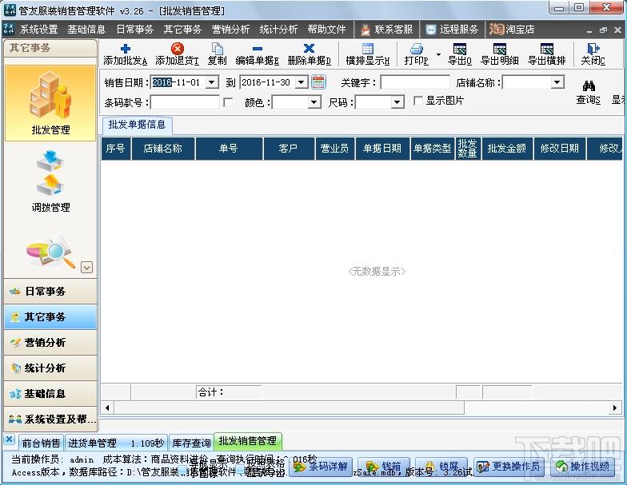Click the horizontal scrollbar right arrow
Image resolution: width=627 pixels, height=485 pixels.
tap(615, 407)
